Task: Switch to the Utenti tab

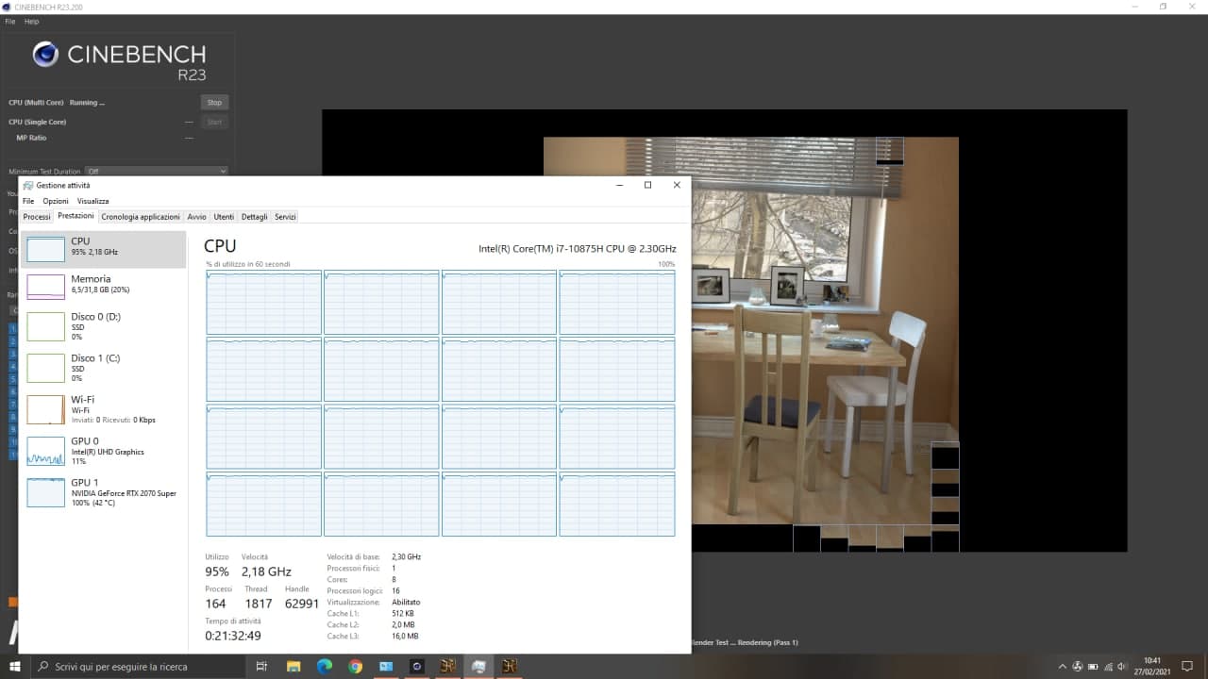Action: coord(224,217)
